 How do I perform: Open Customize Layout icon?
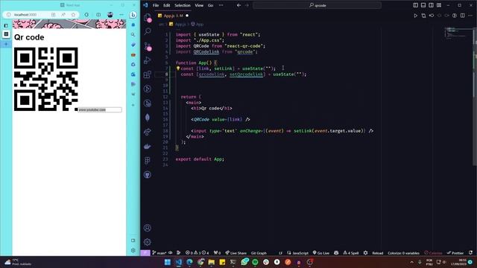click(439, 5)
